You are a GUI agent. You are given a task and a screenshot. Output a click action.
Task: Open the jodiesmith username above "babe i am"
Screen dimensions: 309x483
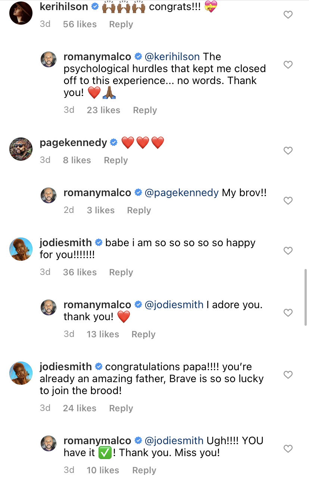tap(66, 243)
